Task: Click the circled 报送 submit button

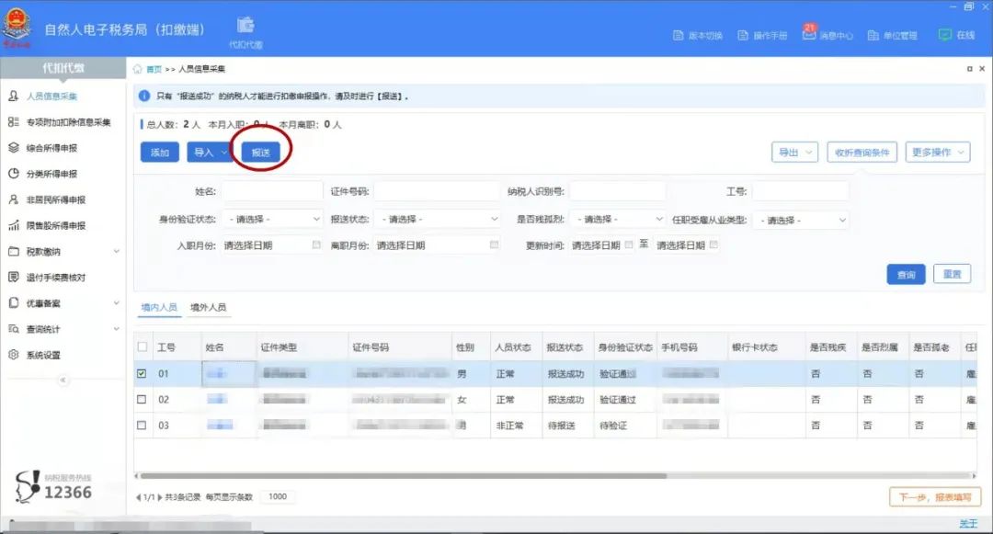Action: (261, 153)
